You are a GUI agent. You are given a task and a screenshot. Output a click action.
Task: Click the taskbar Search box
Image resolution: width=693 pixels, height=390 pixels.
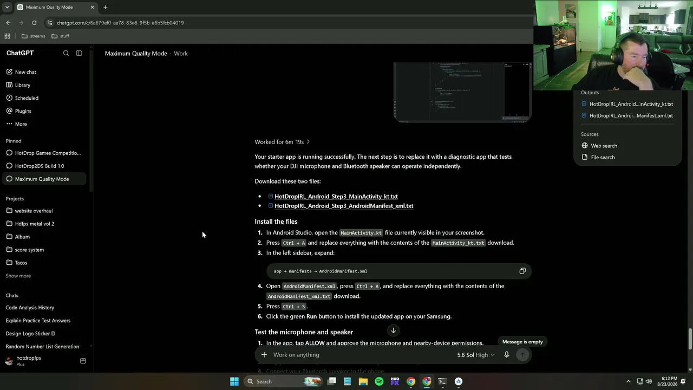pyautogui.click(x=282, y=381)
